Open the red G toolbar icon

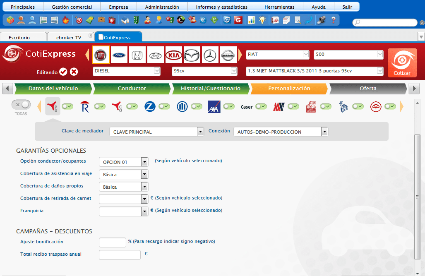pyautogui.click(x=238, y=20)
